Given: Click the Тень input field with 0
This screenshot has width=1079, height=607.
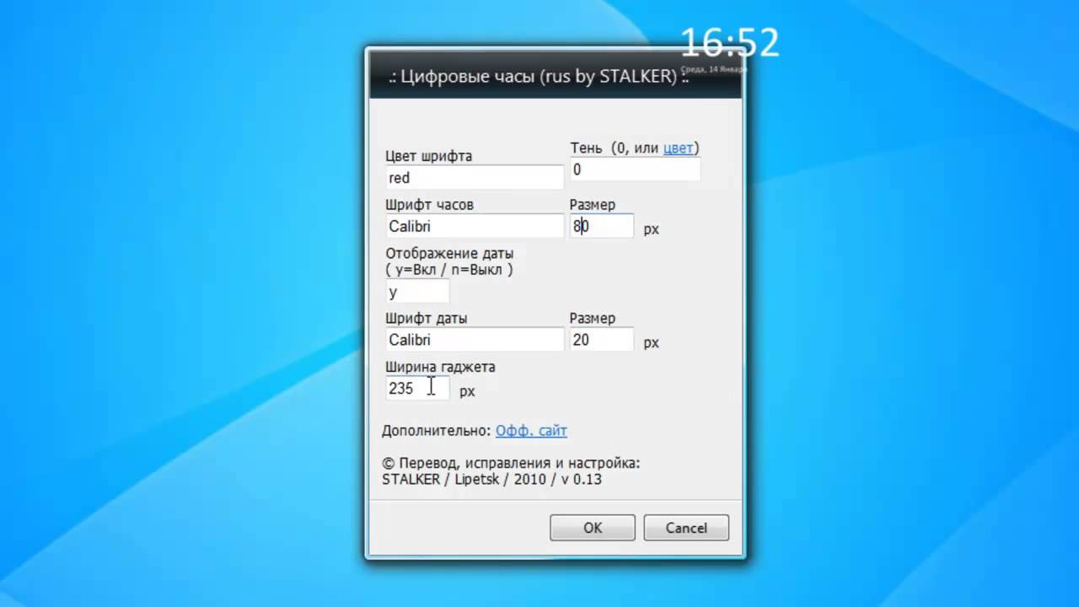Looking at the screenshot, I should point(635,169).
